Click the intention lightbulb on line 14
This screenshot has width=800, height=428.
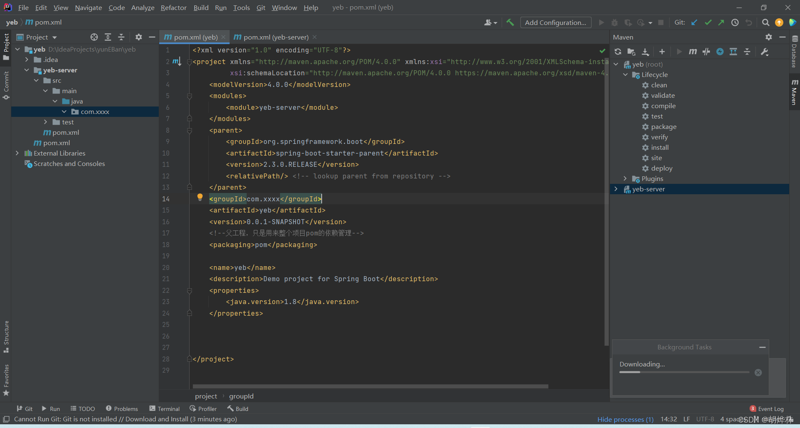click(x=200, y=197)
